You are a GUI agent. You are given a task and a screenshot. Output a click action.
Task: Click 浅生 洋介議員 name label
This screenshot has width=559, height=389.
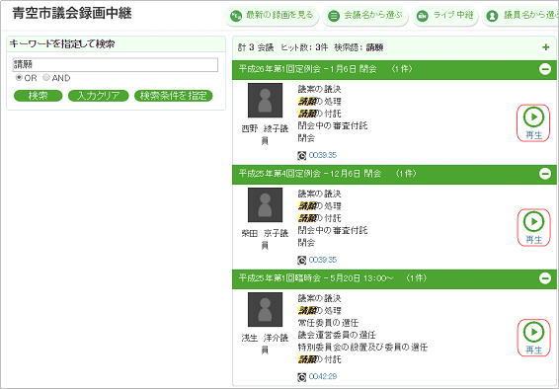[x=265, y=344]
